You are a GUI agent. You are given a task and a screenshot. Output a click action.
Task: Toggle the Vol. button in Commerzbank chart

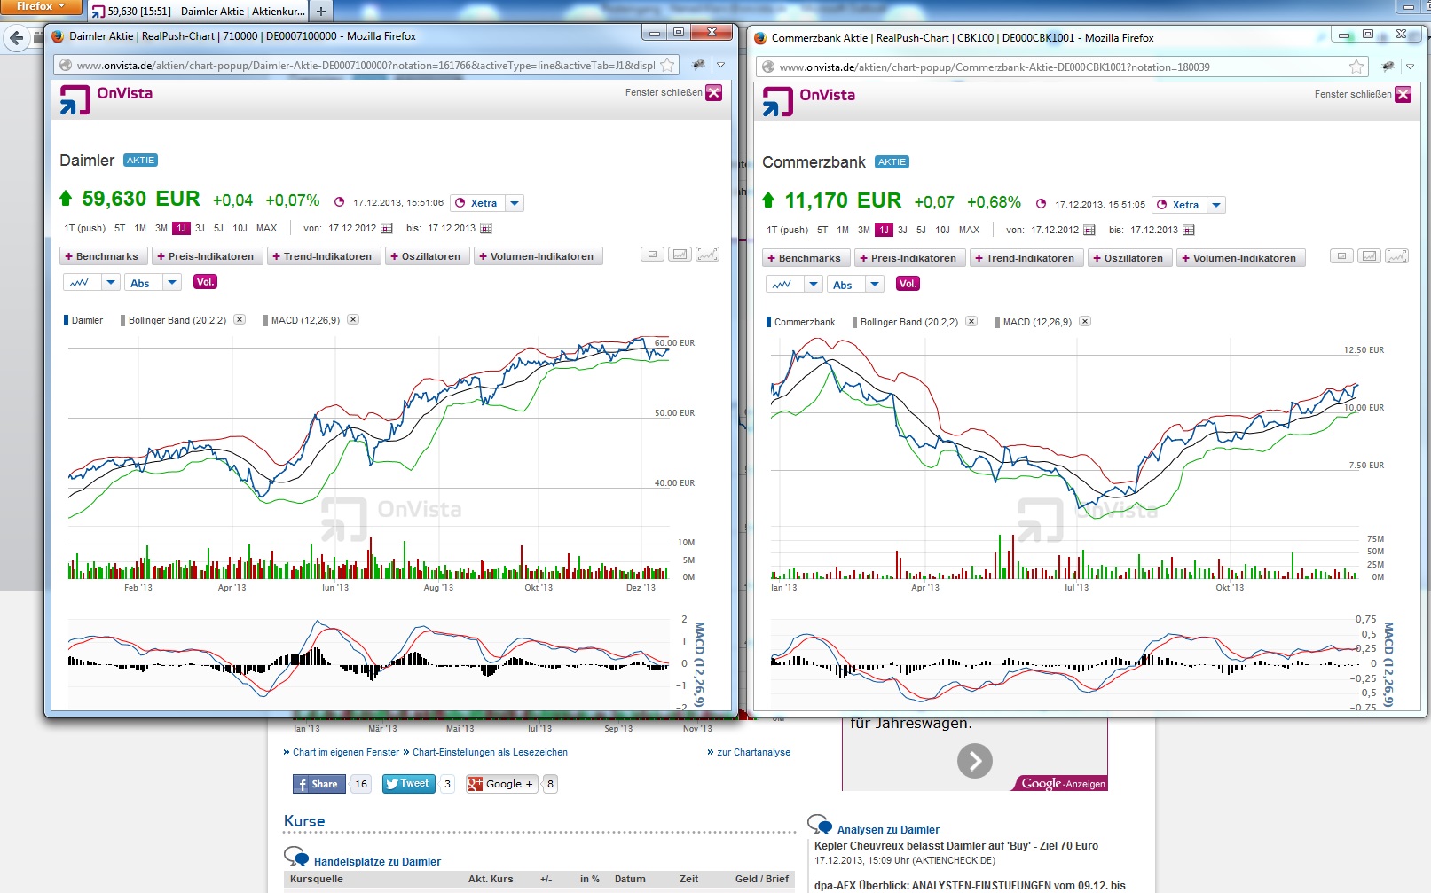[908, 284]
